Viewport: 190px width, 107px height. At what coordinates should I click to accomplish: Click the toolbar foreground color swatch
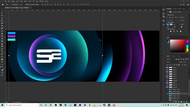[x=1, y=69]
